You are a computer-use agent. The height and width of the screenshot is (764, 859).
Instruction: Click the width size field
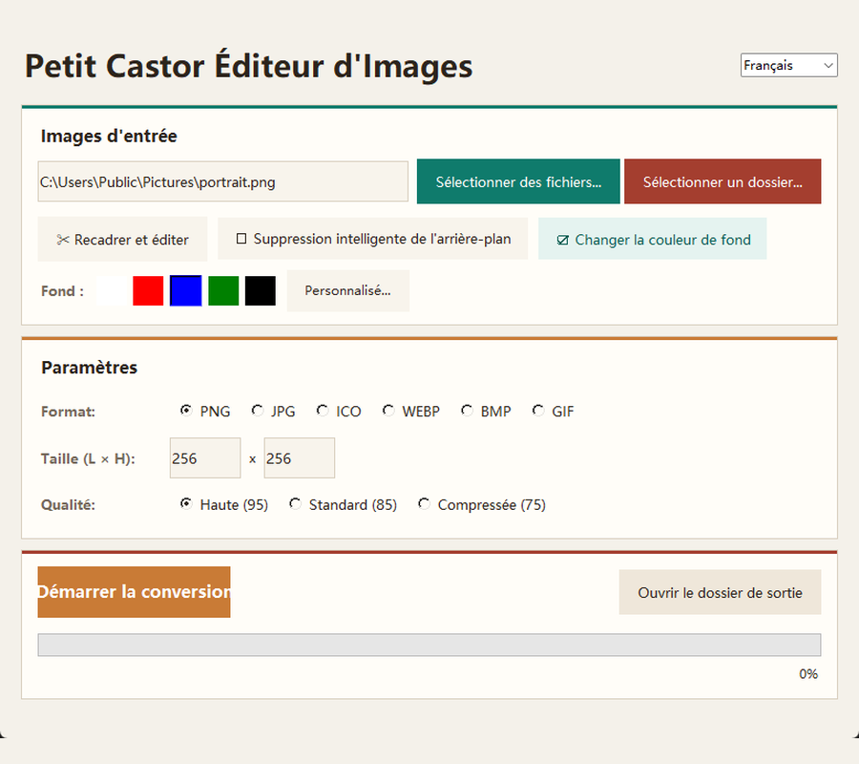(205, 458)
